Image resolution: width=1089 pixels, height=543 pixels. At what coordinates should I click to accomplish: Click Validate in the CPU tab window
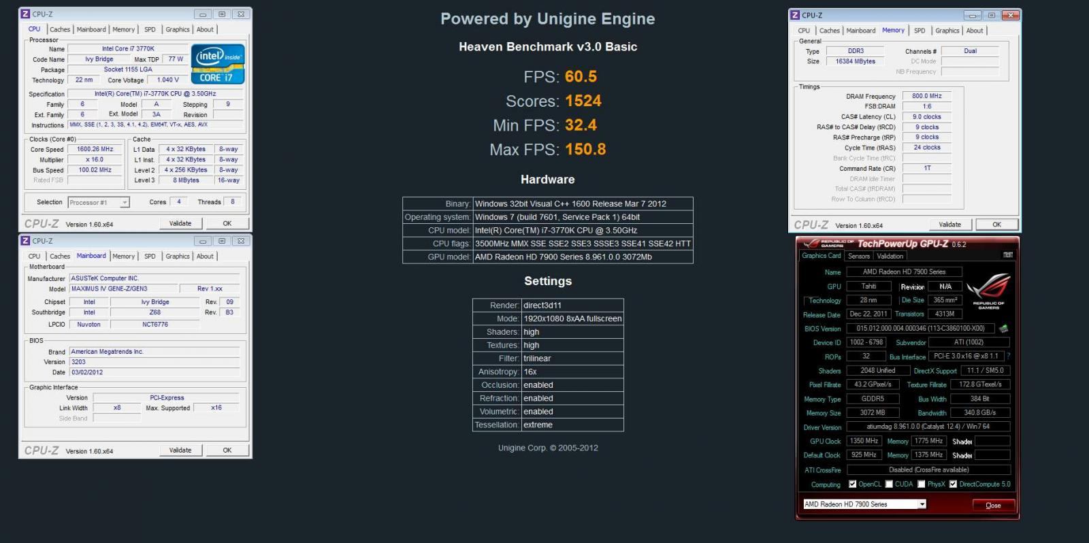[x=180, y=223]
